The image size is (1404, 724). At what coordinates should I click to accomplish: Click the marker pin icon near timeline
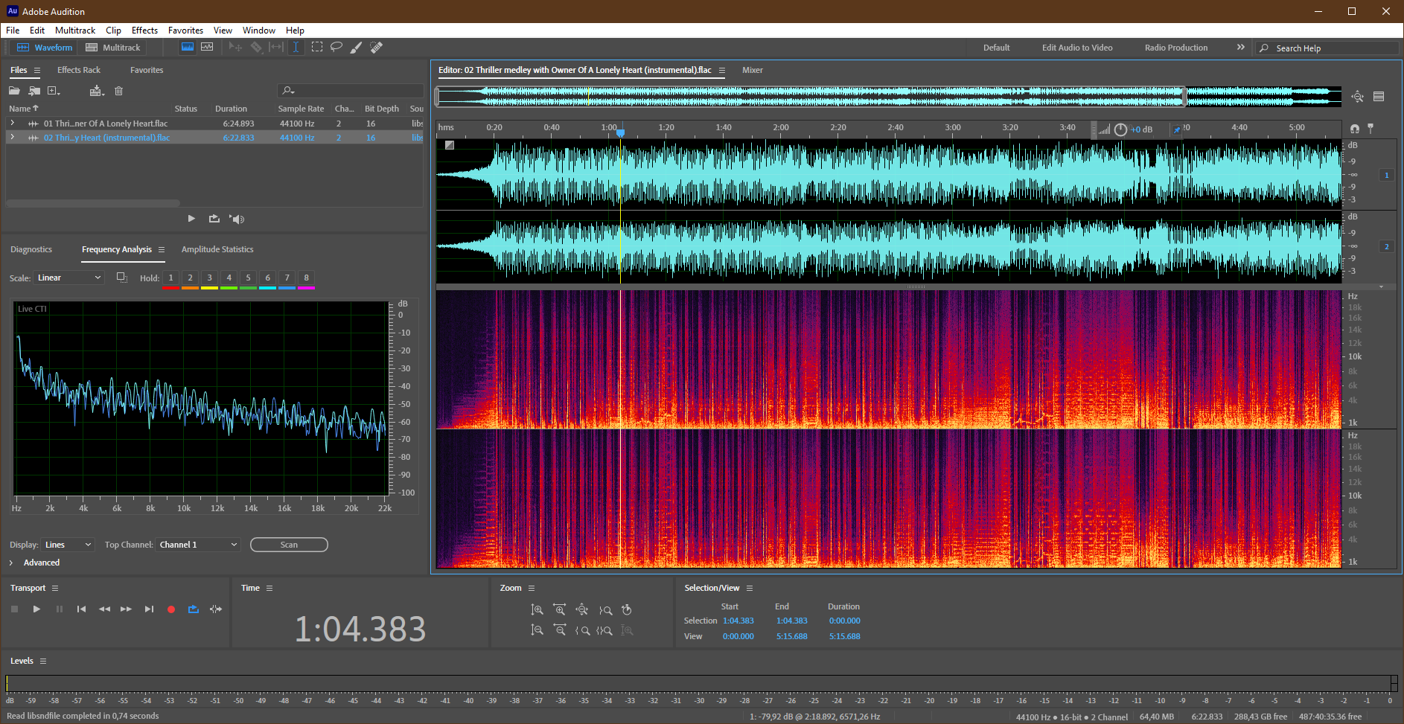click(1371, 129)
